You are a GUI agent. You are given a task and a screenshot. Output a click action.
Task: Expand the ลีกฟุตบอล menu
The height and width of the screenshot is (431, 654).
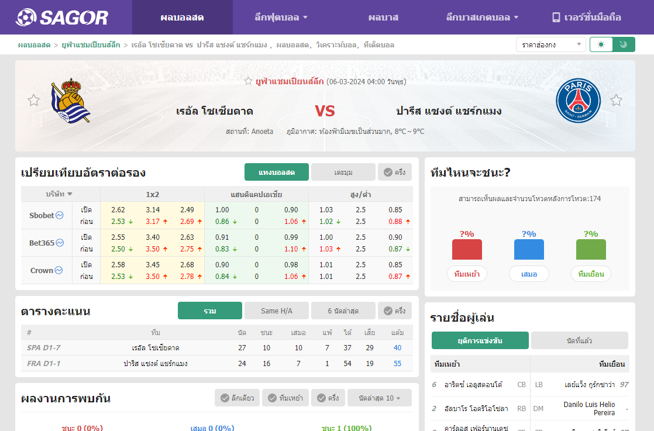281,18
